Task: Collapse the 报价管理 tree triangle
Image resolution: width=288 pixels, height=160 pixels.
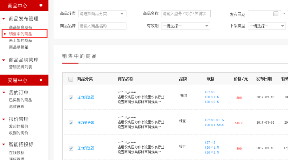Action: point(3,119)
